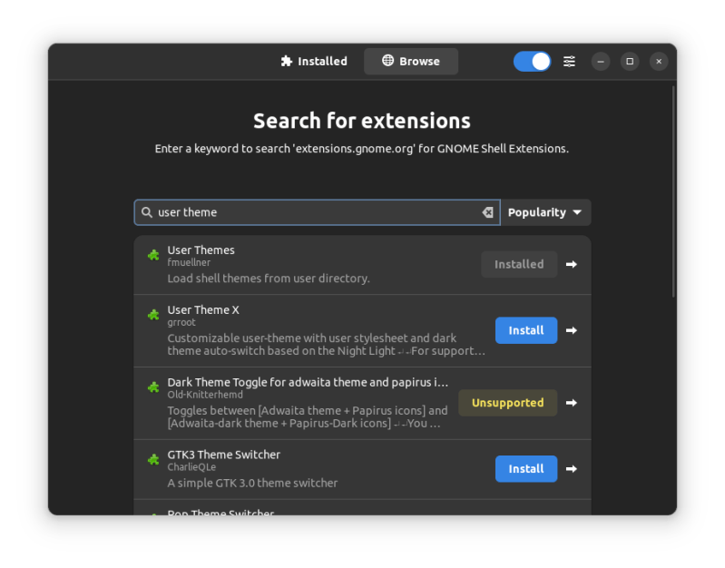Click the User Theme X description about stylesheet
This screenshot has width=725, height=568.
(327, 345)
